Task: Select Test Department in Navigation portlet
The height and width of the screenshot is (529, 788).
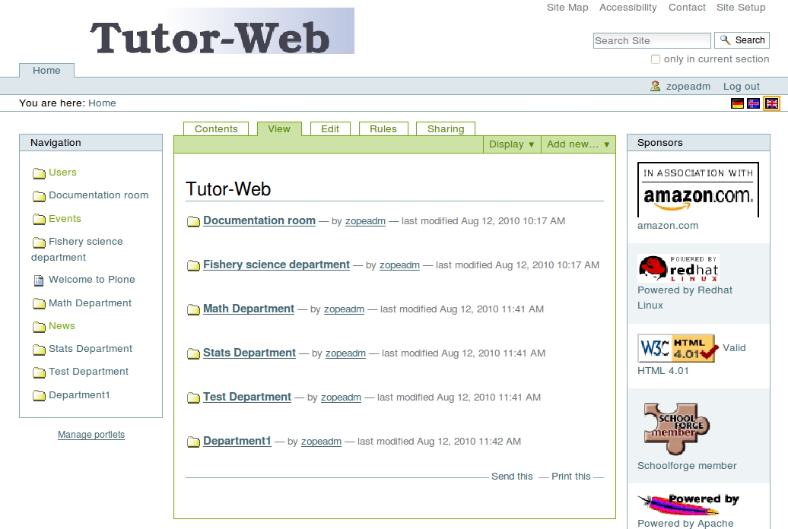Action: (88, 371)
